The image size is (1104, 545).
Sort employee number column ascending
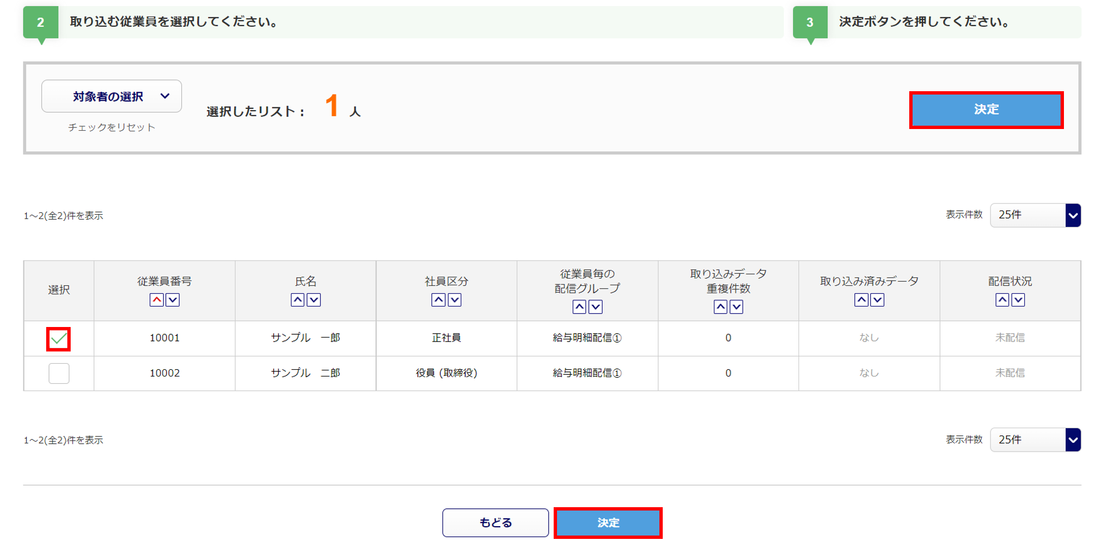tap(156, 300)
